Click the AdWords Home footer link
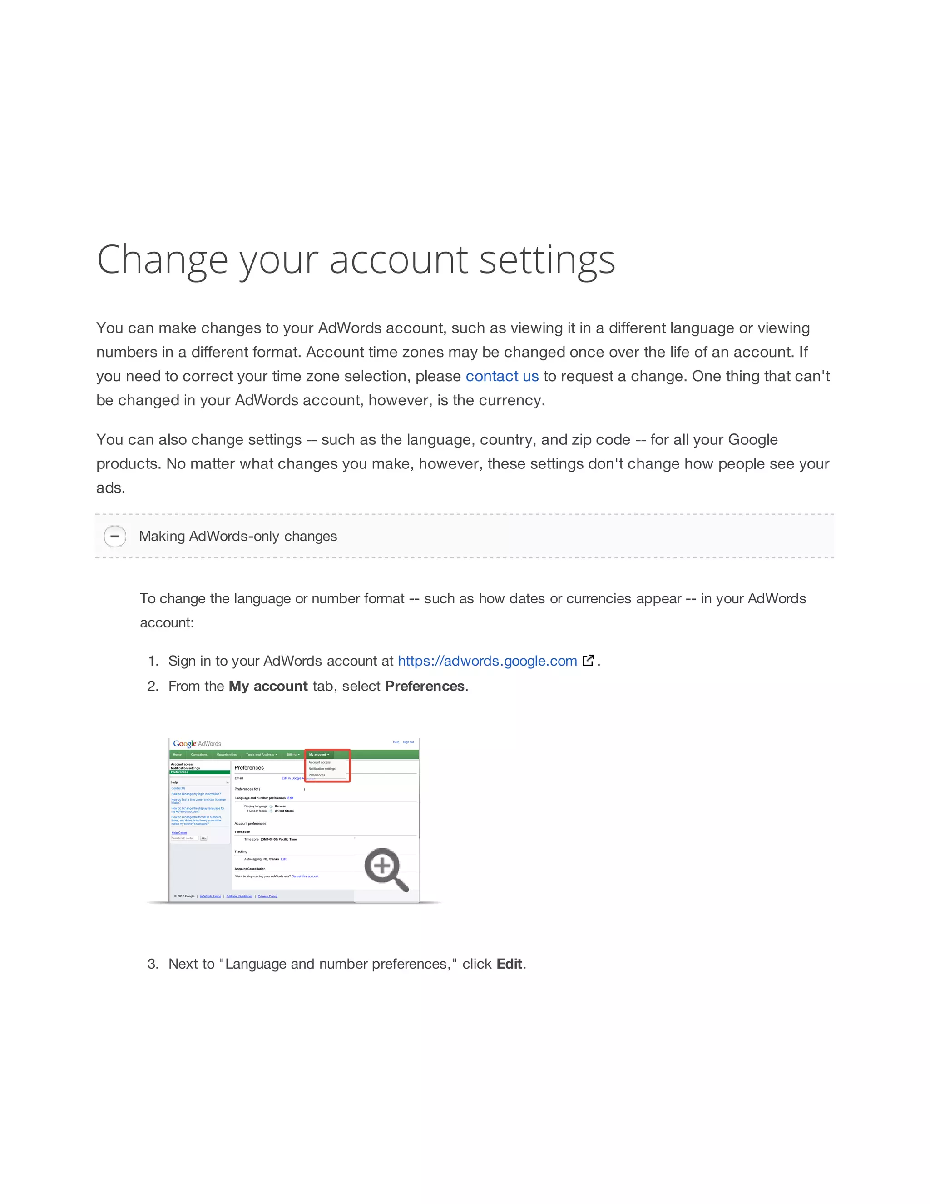The width and height of the screenshot is (930, 1204). click(210, 896)
